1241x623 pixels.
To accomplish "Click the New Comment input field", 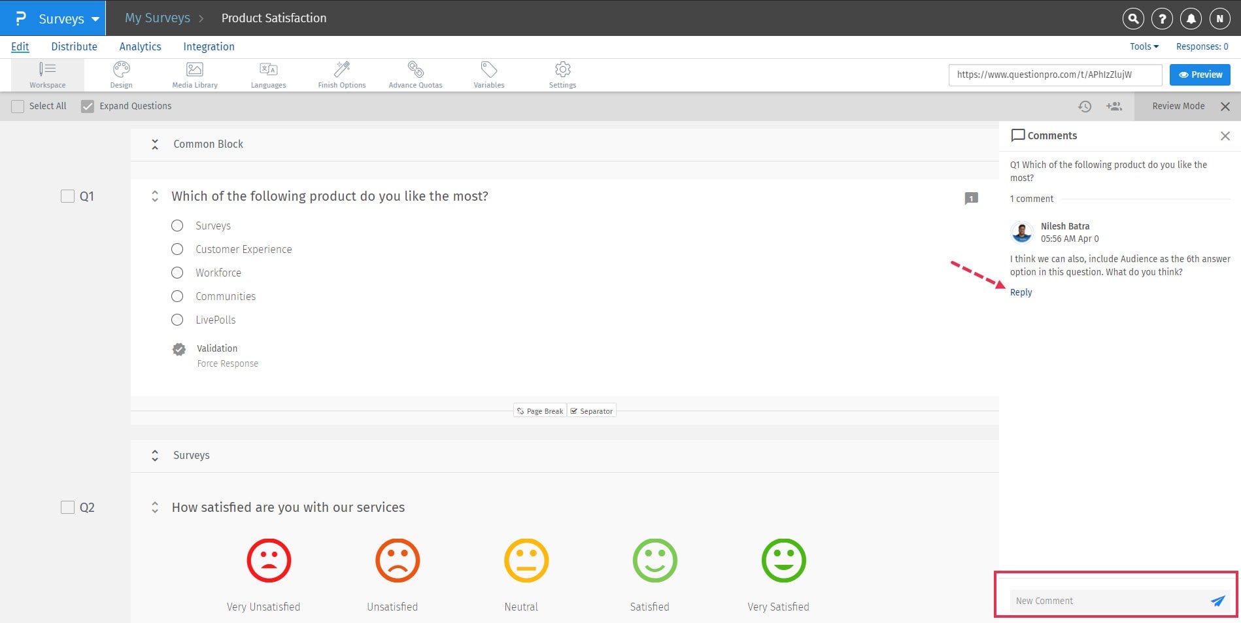I will tap(1105, 601).
